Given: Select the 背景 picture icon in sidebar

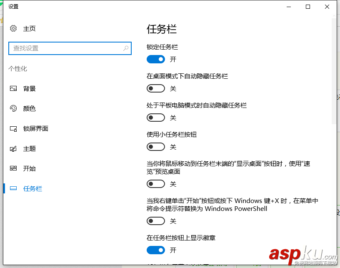Looking at the screenshot, I should [13, 88].
